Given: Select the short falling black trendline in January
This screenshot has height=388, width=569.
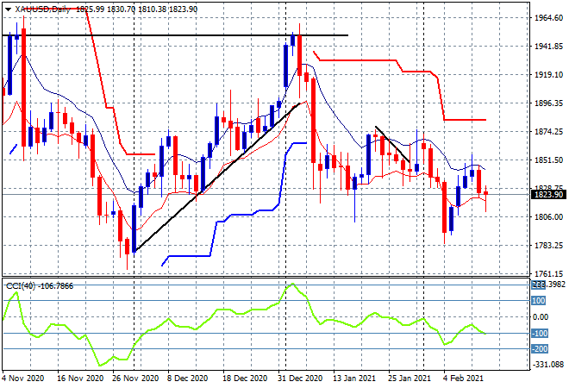Looking at the screenshot, I should coord(392,144).
